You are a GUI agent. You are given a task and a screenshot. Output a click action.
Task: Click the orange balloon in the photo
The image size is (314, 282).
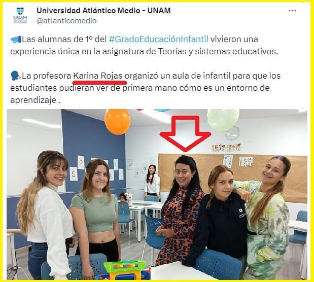(117, 121)
